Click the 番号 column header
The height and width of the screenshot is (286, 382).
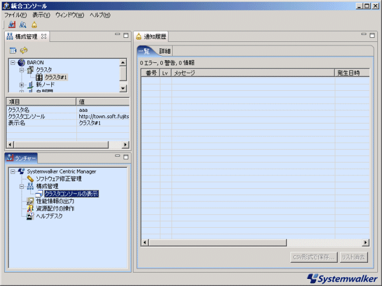tap(150, 73)
